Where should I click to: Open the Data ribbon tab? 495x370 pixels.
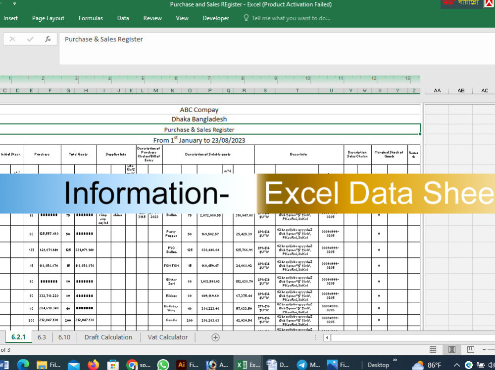[123, 18]
